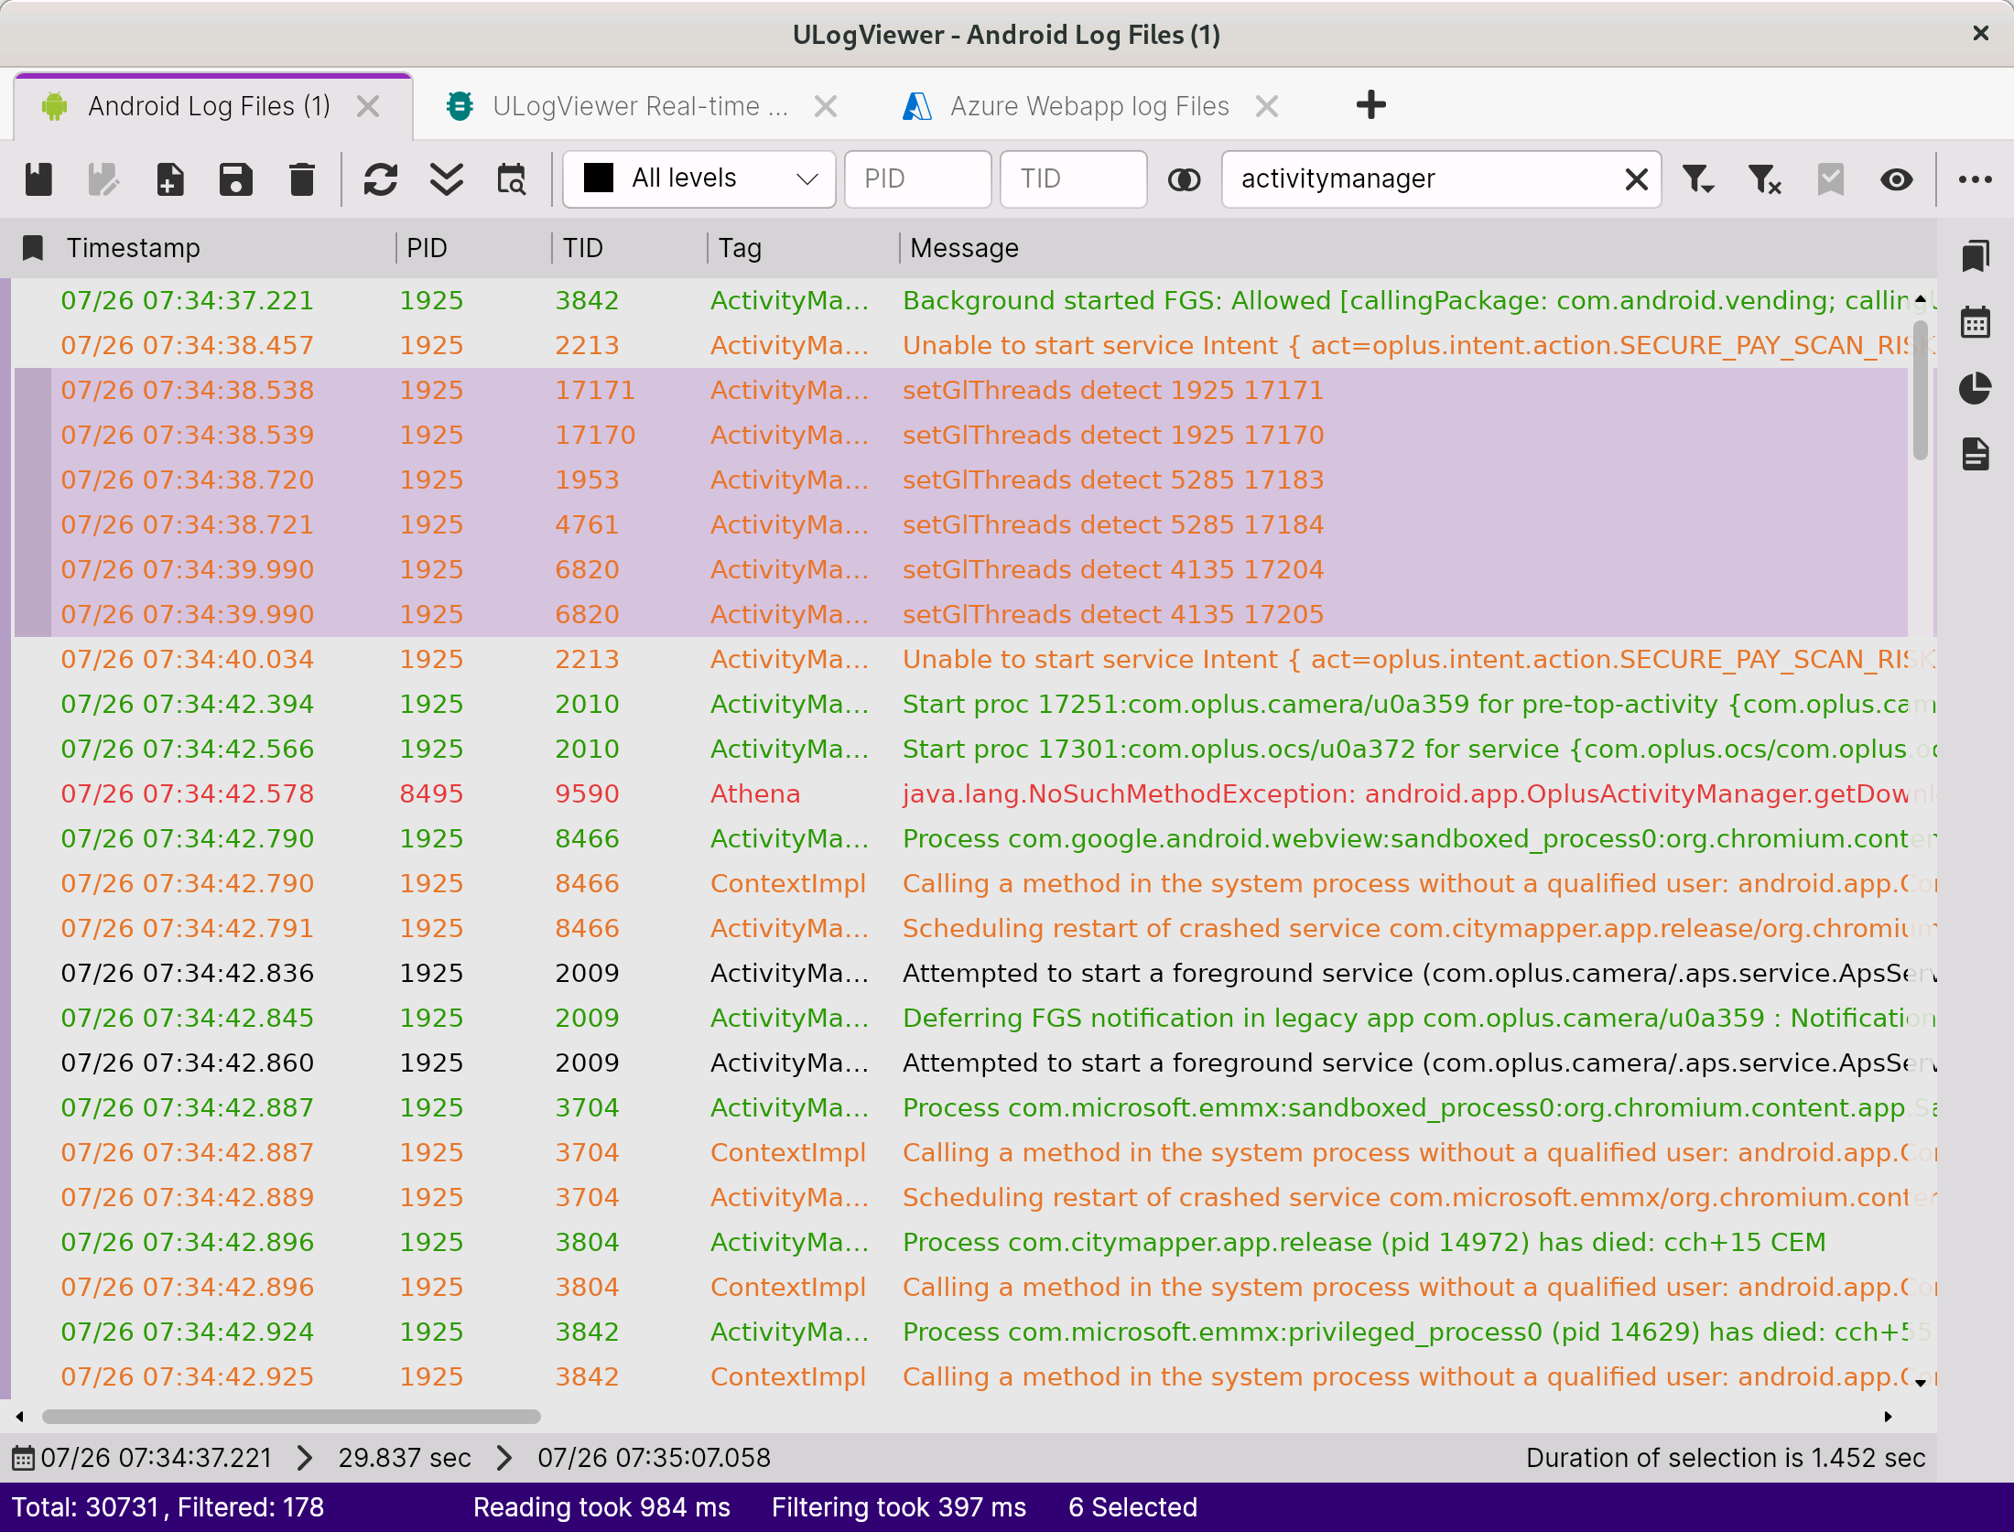Open the All levels dropdown
Image resolution: width=2014 pixels, height=1532 pixels.
tap(698, 178)
